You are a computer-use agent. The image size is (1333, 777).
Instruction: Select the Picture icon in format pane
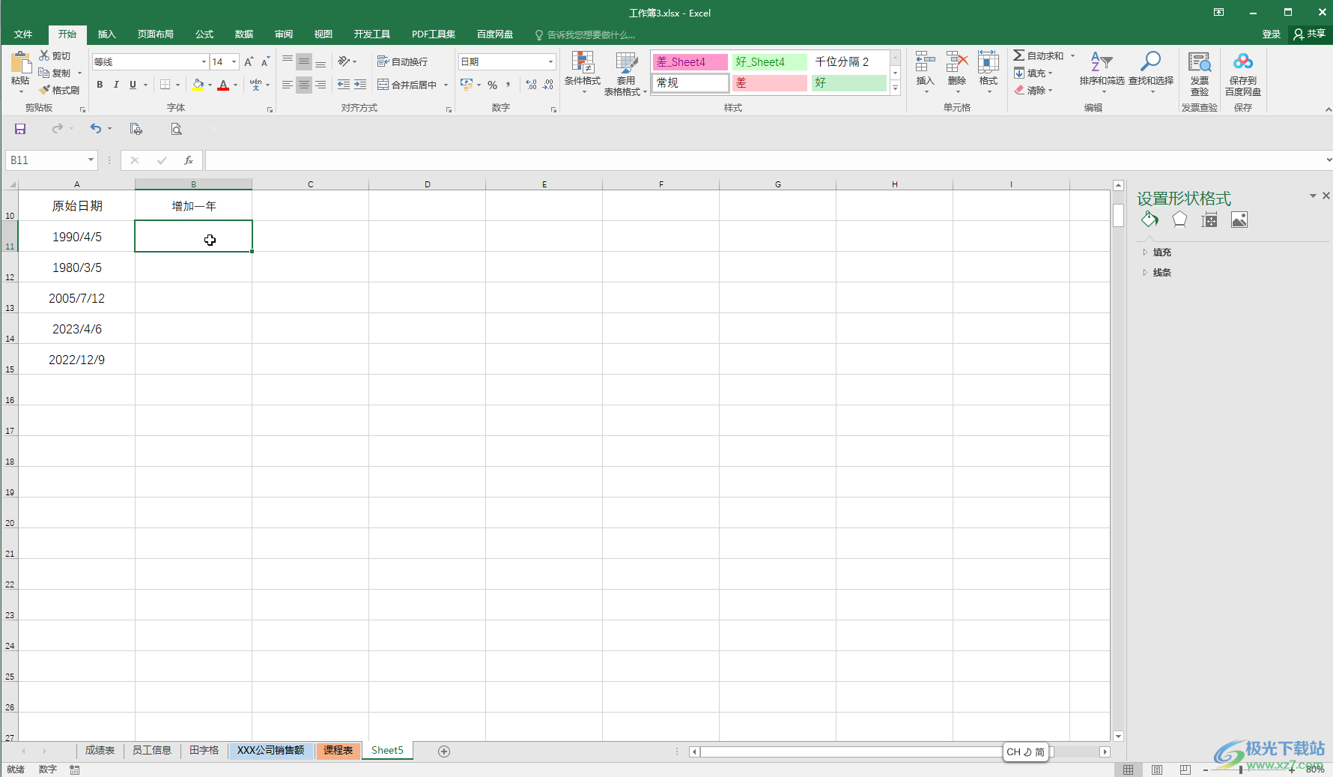(x=1239, y=220)
